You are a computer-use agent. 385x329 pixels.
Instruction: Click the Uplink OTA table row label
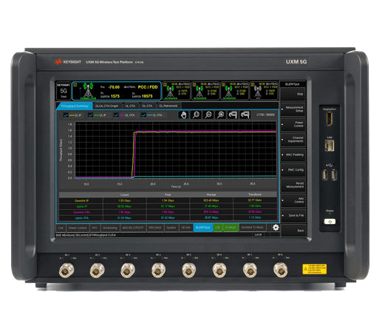tap(82, 218)
